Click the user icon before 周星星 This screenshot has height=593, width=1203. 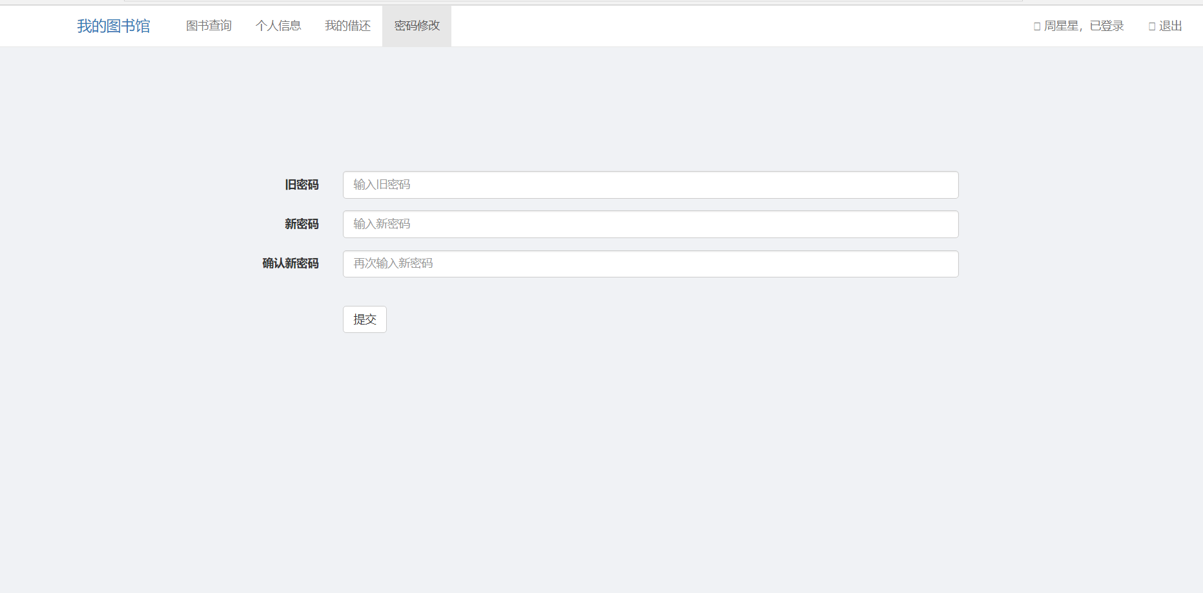pyautogui.click(x=1037, y=26)
